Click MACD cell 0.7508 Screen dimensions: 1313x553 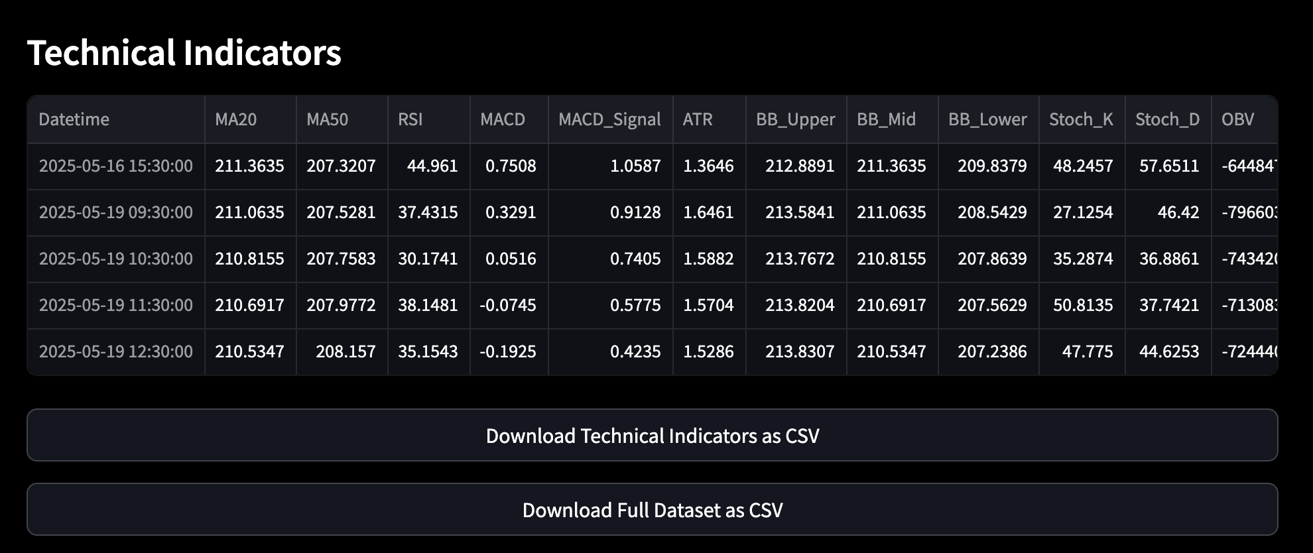click(x=509, y=166)
